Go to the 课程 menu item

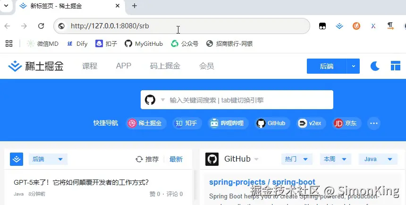click(x=90, y=66)
